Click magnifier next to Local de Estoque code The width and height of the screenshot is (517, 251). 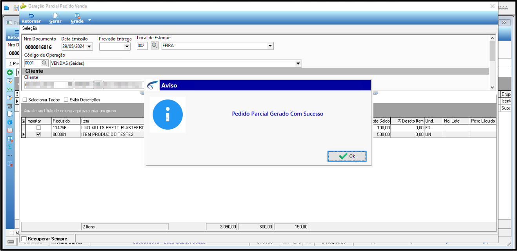coord(155,46)
